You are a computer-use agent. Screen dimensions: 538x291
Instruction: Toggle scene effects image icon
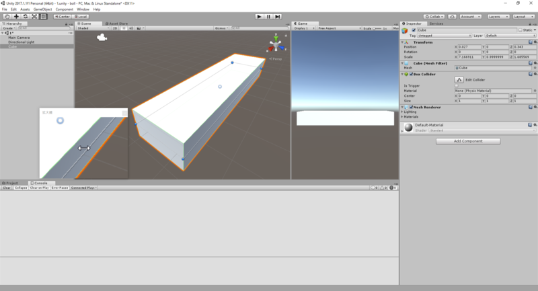[139, 28]
